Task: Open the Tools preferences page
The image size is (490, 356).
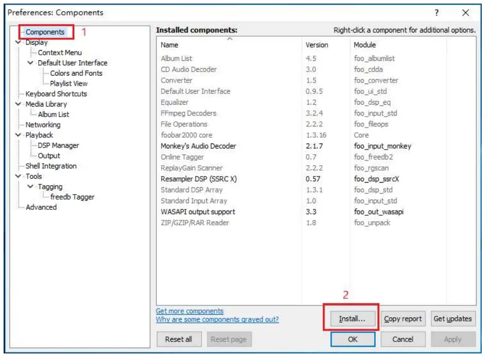Action: point(34,176)
